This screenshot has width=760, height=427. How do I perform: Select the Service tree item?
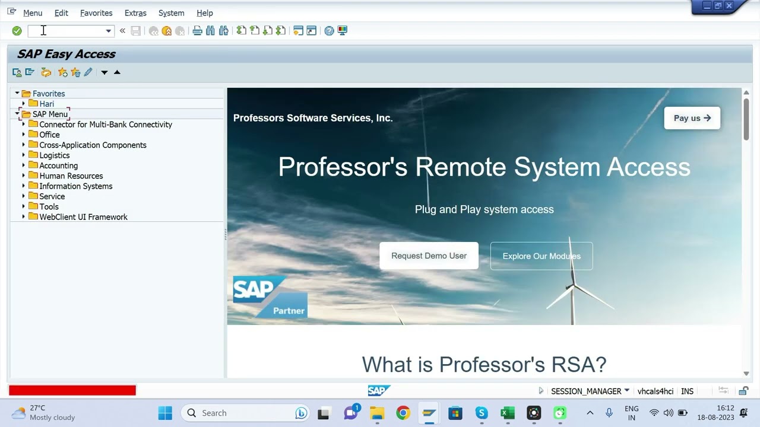tap(52, 196)
